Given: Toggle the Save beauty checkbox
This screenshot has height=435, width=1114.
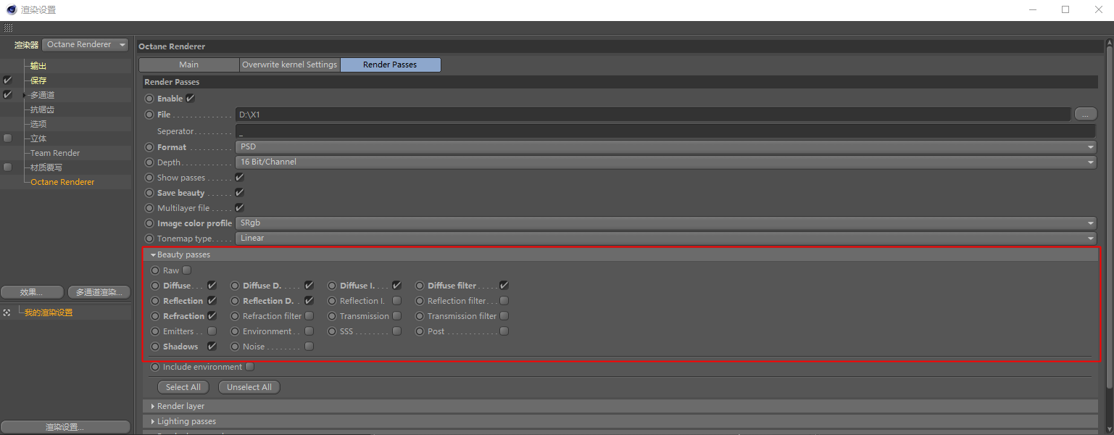Looking at the screenshot, I should (x=240, y=193).
